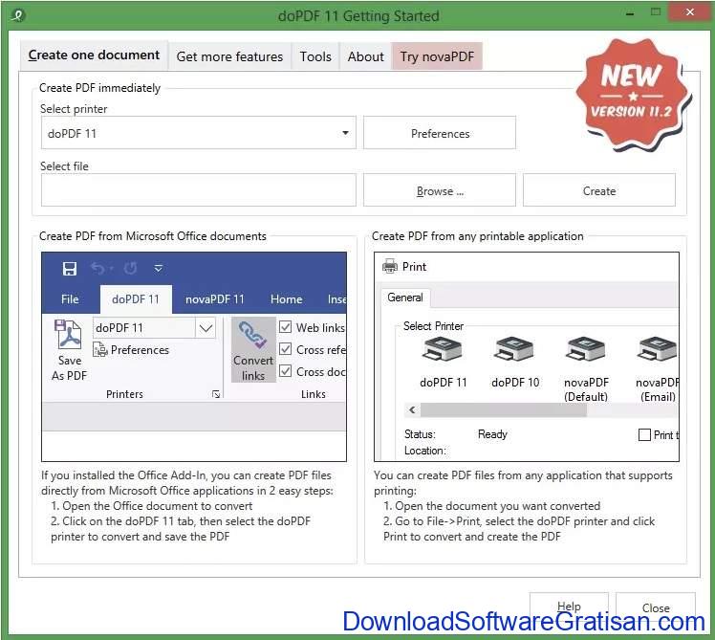
Task: Click the Create button
Action: [x=598, y=190]
